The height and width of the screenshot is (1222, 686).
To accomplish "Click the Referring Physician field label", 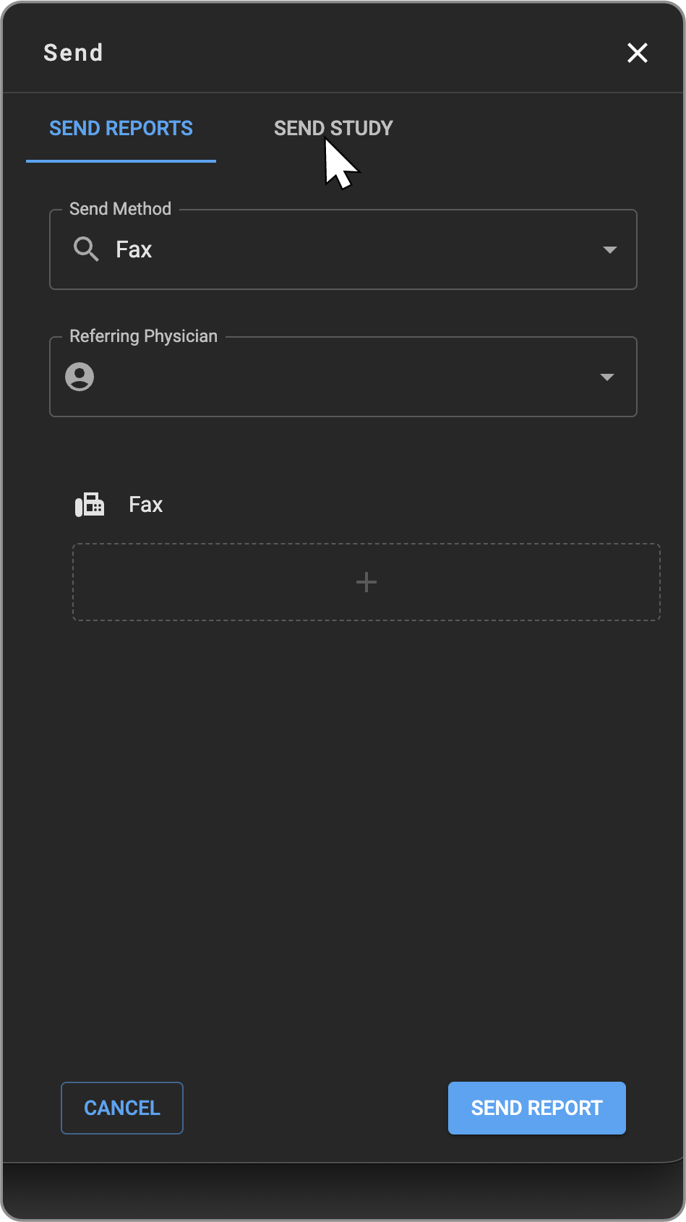I will (x=143, y=336).
